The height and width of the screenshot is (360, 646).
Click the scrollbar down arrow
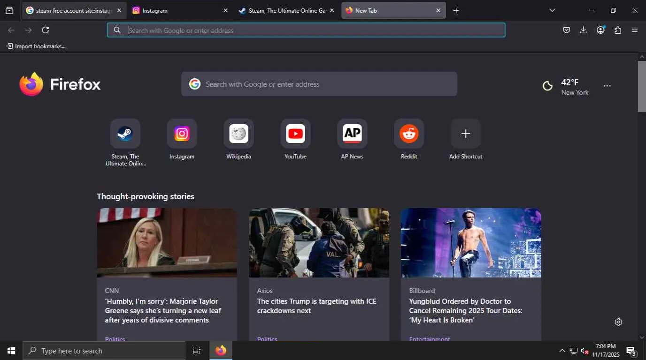click(x=642, y=337)
